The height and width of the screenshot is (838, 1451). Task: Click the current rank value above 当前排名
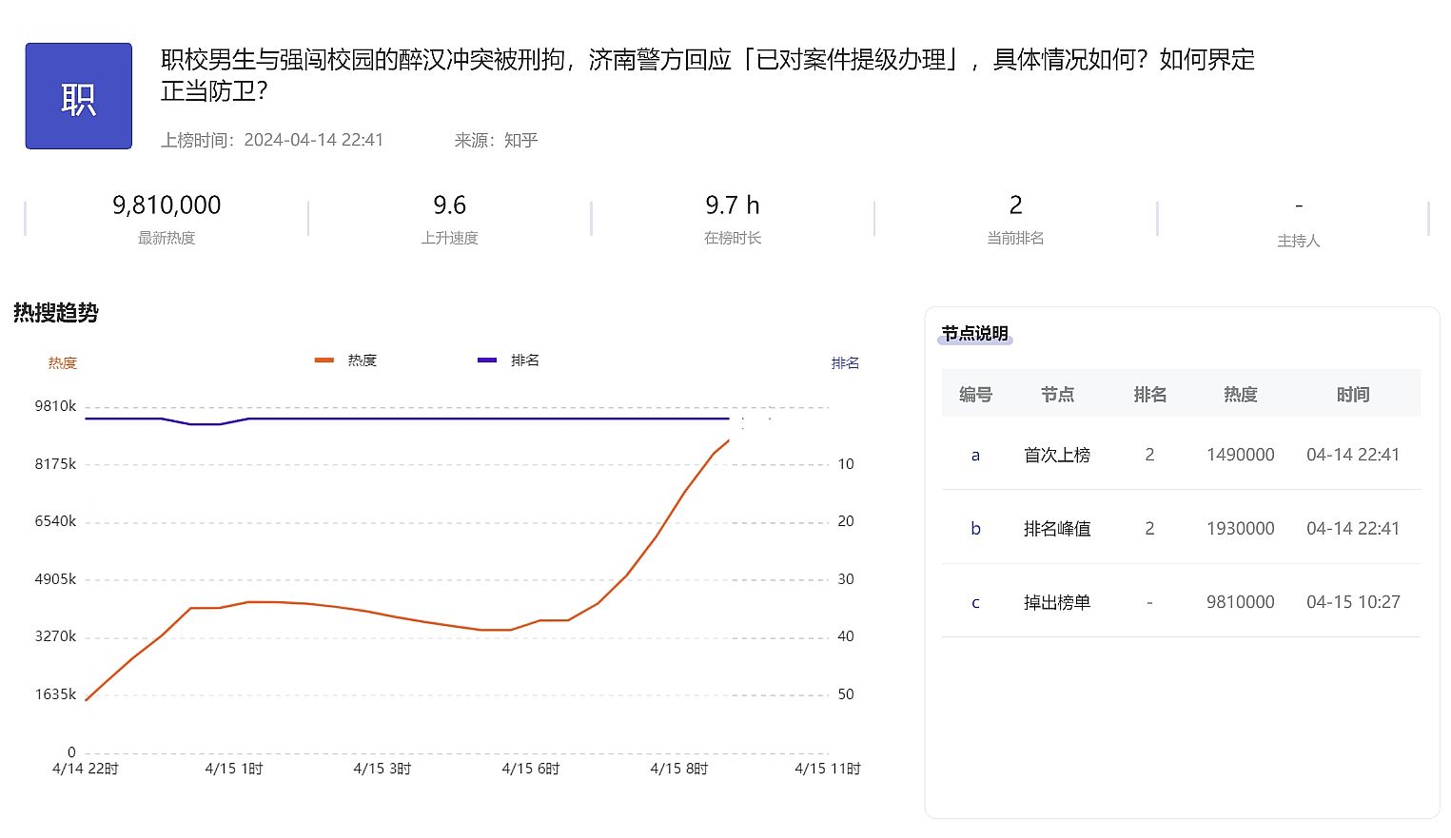pos(1015,205)
